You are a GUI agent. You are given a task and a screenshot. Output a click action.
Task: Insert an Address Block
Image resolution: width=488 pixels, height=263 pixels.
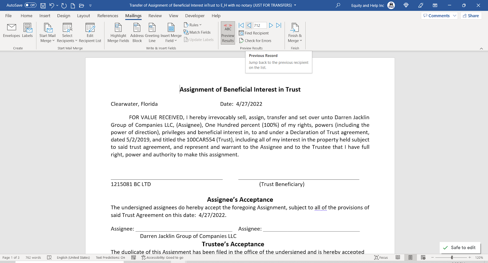click(x=137, y=33)
